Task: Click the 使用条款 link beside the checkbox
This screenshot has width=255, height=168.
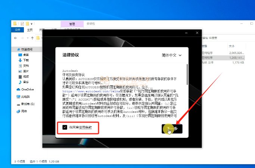Action: click(x=85, y=127)
